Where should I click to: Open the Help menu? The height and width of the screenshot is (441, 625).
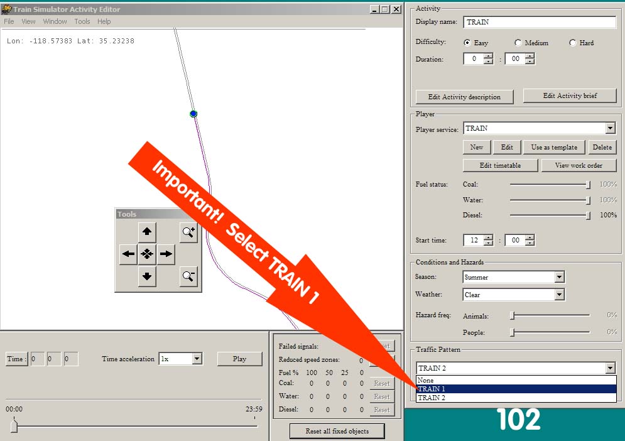coord(104,21)
